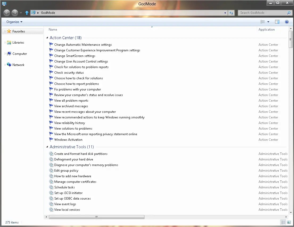Open Fix problems with your computer

tap(77, 89)
